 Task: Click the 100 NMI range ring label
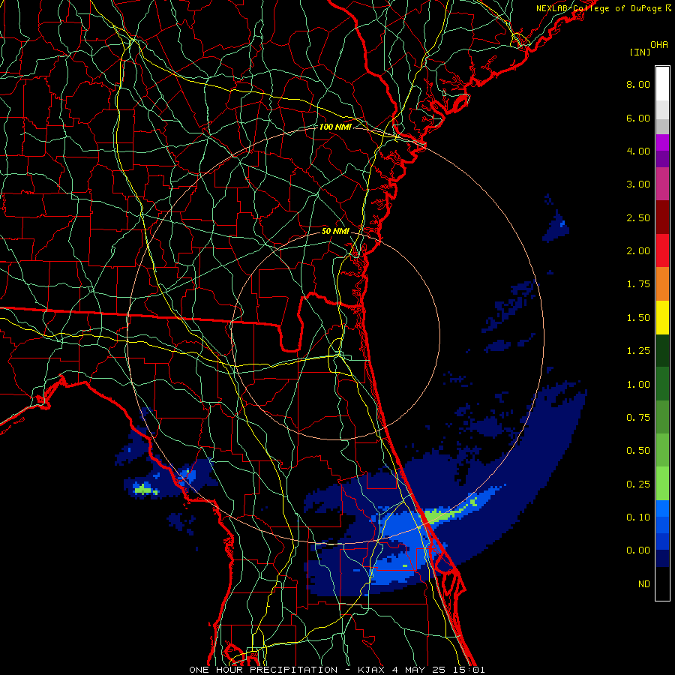pos(335,127)
